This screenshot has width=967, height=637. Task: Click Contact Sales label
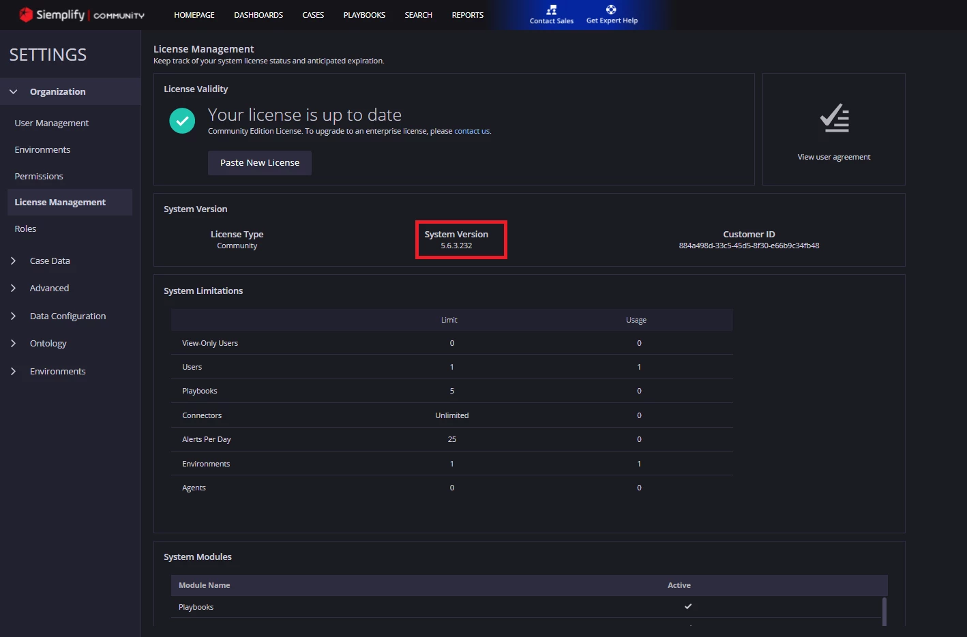point(552,21)
